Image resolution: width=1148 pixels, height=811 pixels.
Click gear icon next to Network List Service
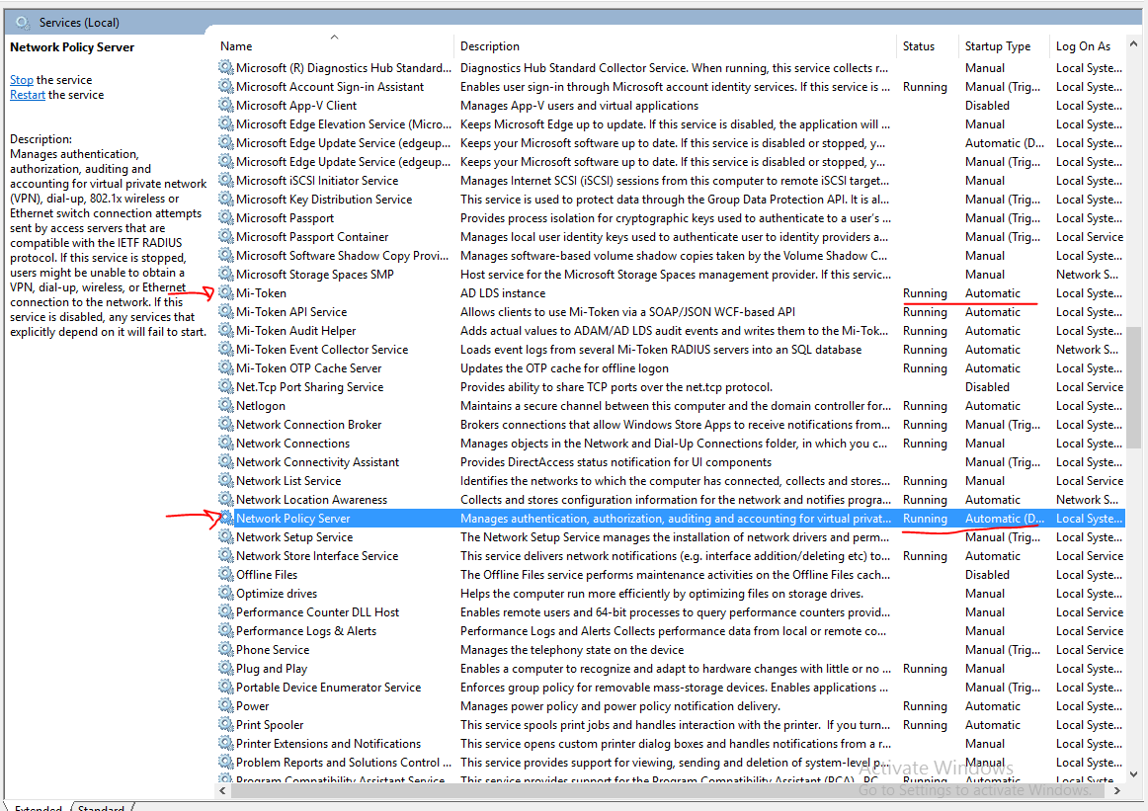coord(225,481)
